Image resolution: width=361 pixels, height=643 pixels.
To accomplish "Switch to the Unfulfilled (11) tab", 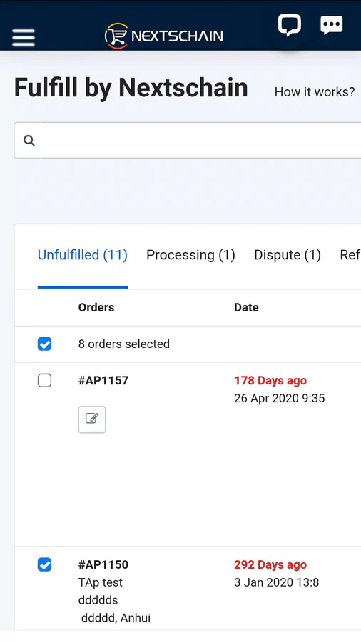I will tap(83, 255).
